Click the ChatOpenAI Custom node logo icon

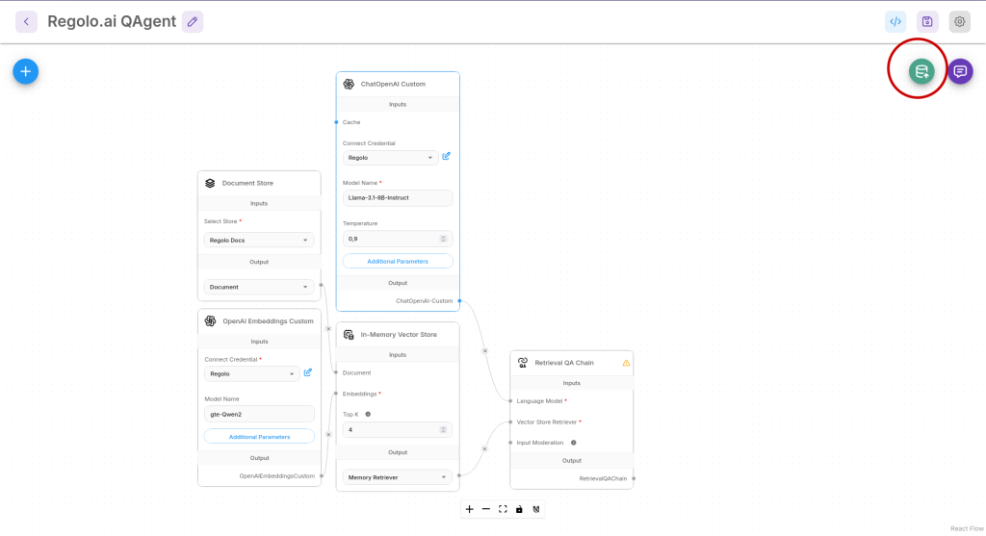(349, 84)
